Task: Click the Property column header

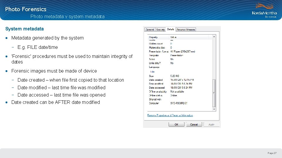Action: point(158,37)
